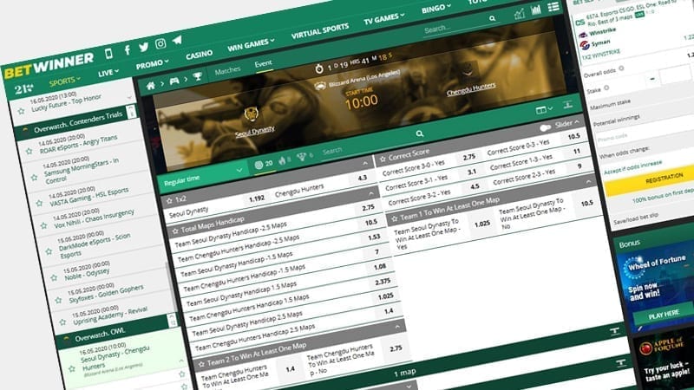Toggle the Slider switch

coord(546,127)
